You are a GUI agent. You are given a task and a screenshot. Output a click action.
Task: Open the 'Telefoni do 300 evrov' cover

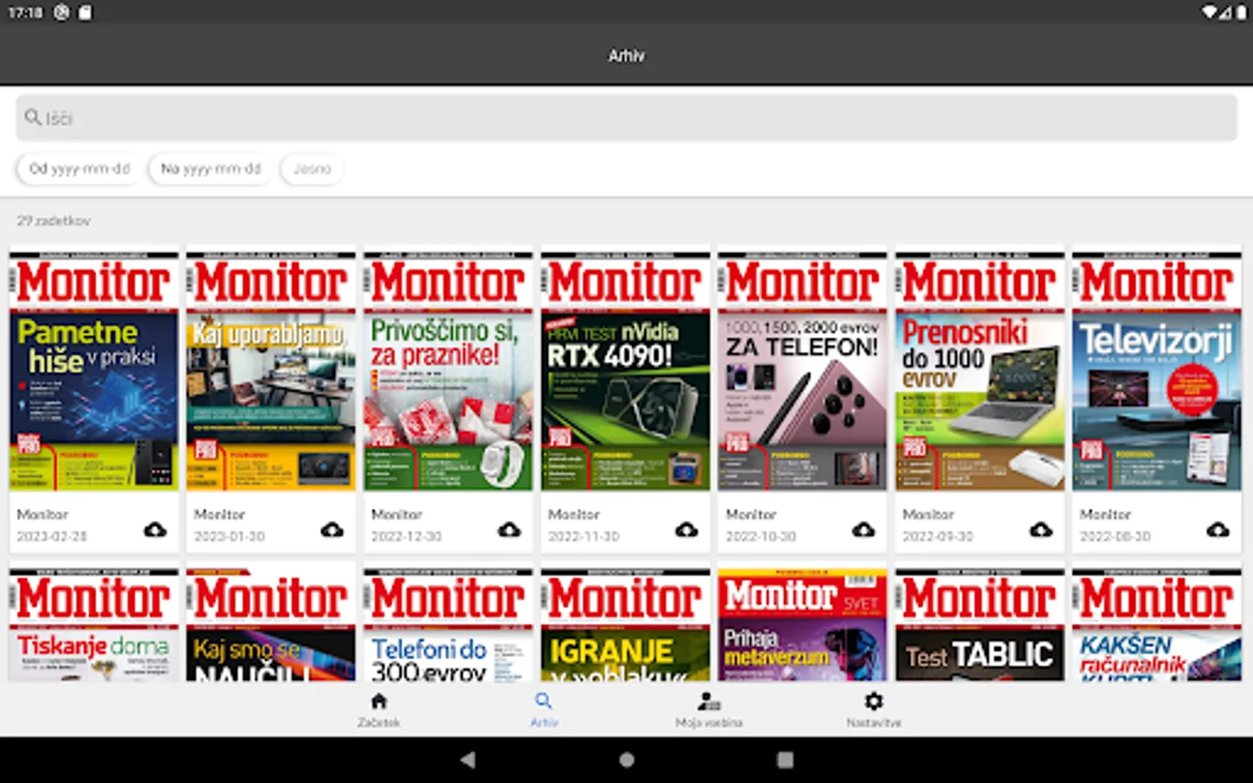[448, 625]
